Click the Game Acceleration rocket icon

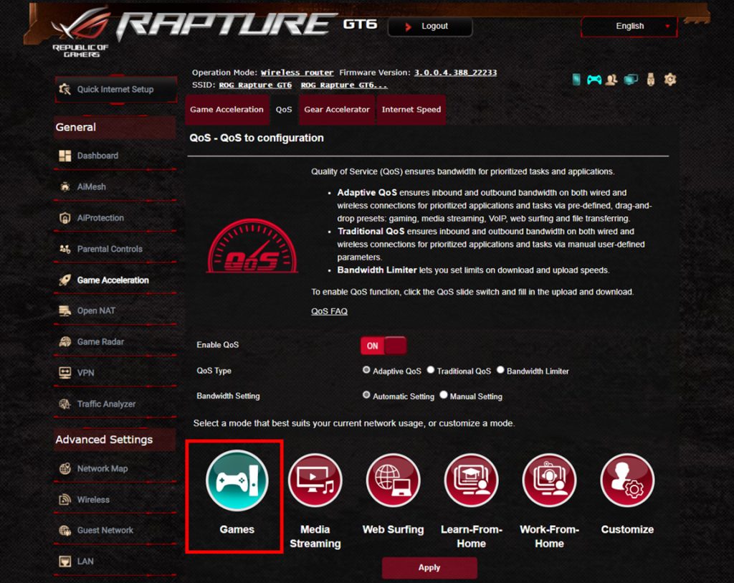[65, 280]
